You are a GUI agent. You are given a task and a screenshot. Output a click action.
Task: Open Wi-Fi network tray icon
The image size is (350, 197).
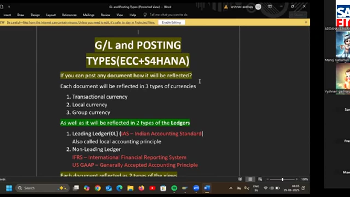point(266,188)
